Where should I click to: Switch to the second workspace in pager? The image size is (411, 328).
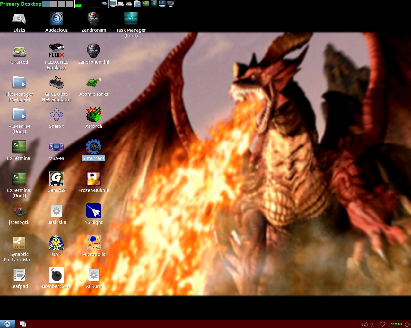tap(54, 4)
